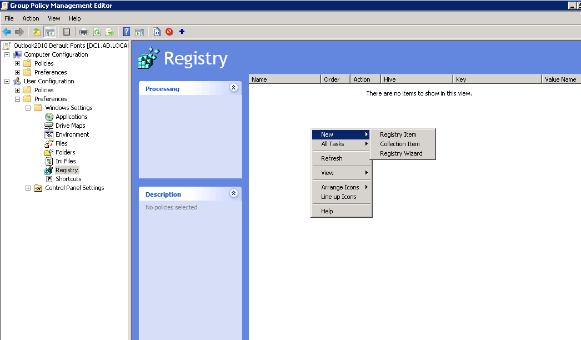Choose Registry Wizard from New submenu
This screenshot has height=340, width=581.
tap(403, 153)
